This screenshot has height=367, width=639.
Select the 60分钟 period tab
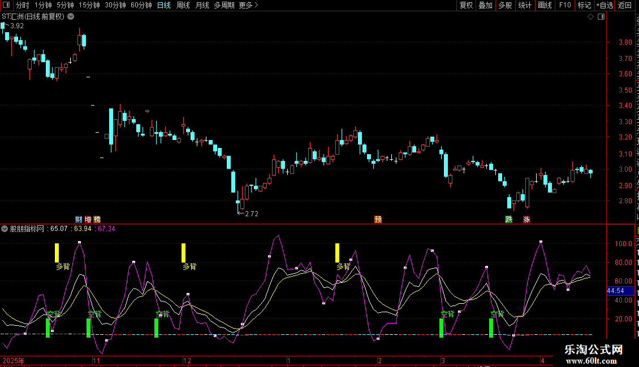(x=141, y=5)
